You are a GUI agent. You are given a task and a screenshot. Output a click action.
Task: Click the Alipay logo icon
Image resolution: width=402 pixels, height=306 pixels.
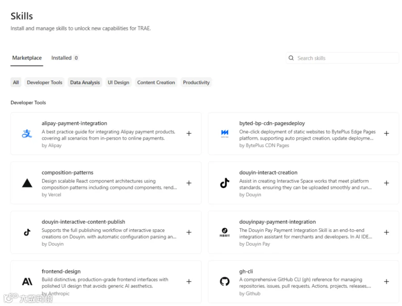pos(27,133)
